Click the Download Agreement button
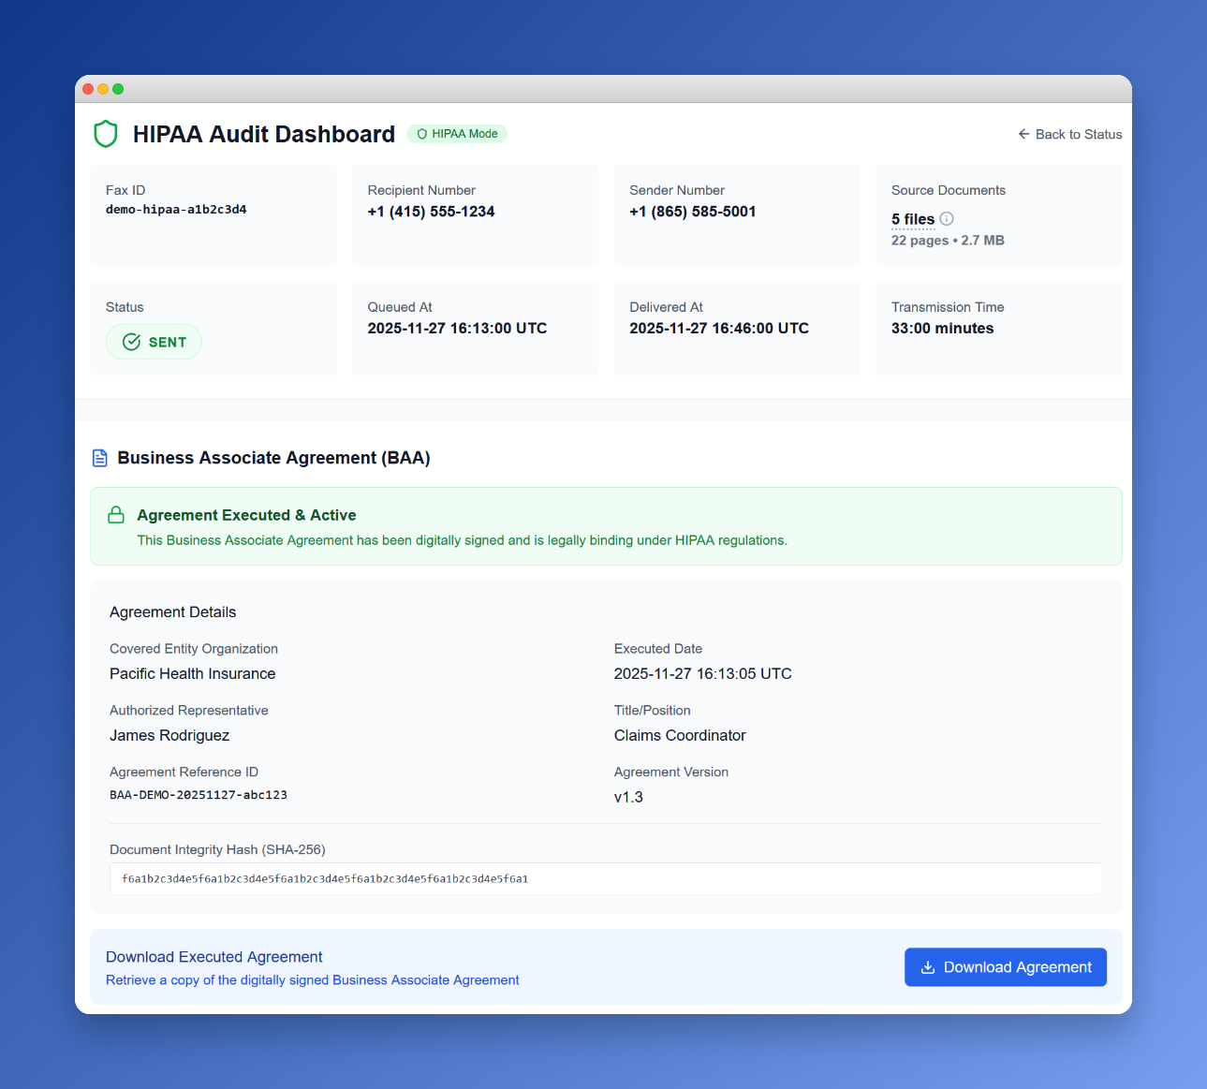 click(x=1006, y=967)
